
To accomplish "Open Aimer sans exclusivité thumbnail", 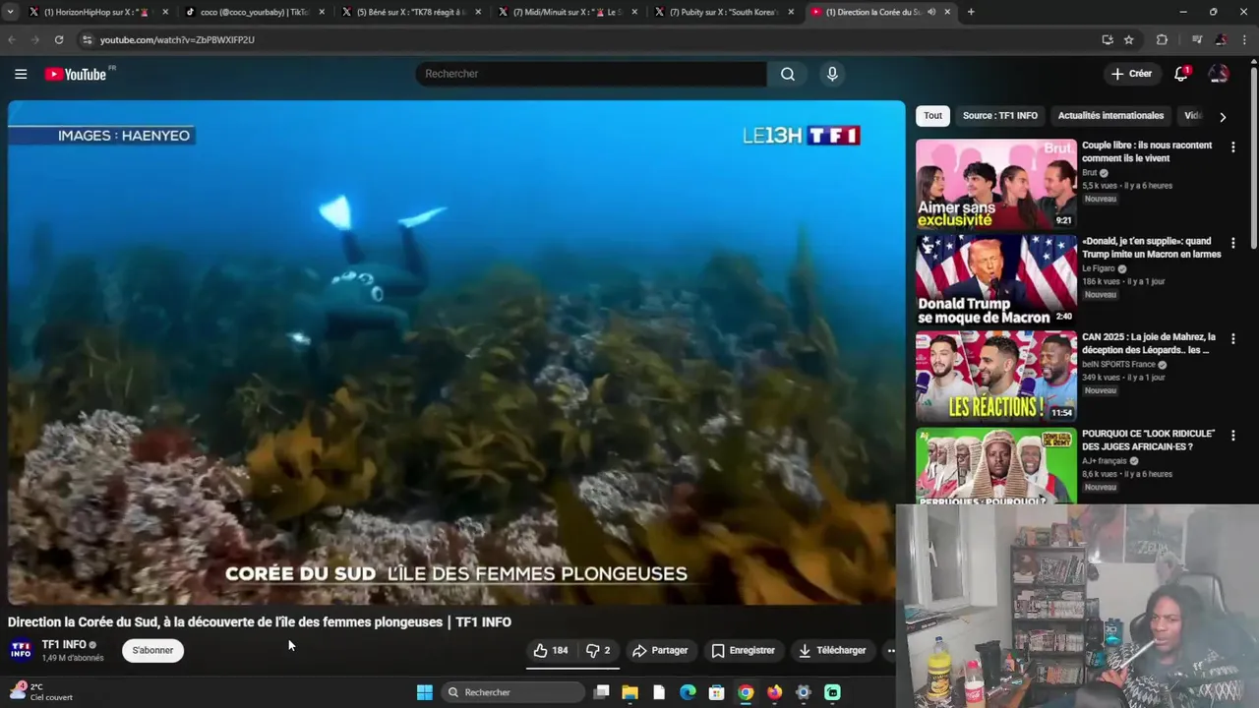I will [995, 184].
